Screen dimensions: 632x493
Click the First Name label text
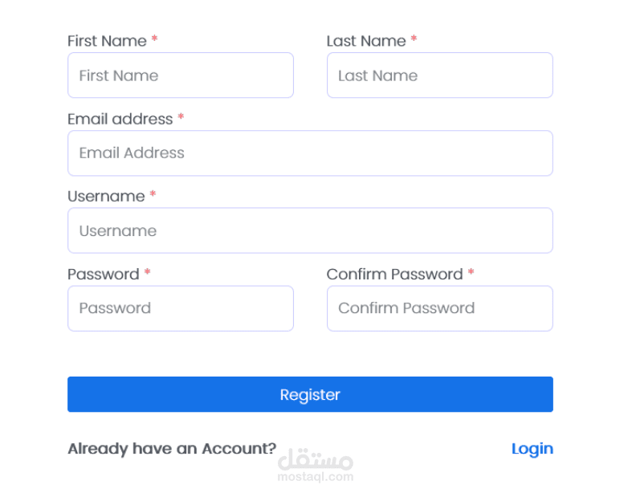click(x=107, y=41)
